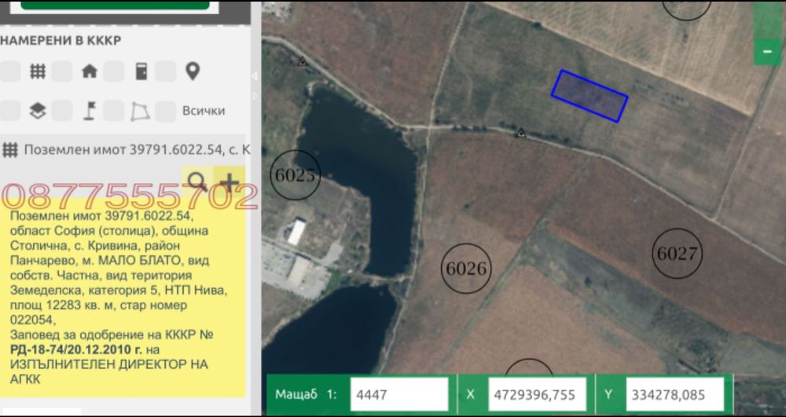
Task: Select the Всички label
Action: coord(204,111)
